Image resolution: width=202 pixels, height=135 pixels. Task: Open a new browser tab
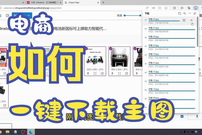click(x=103, y=2)
